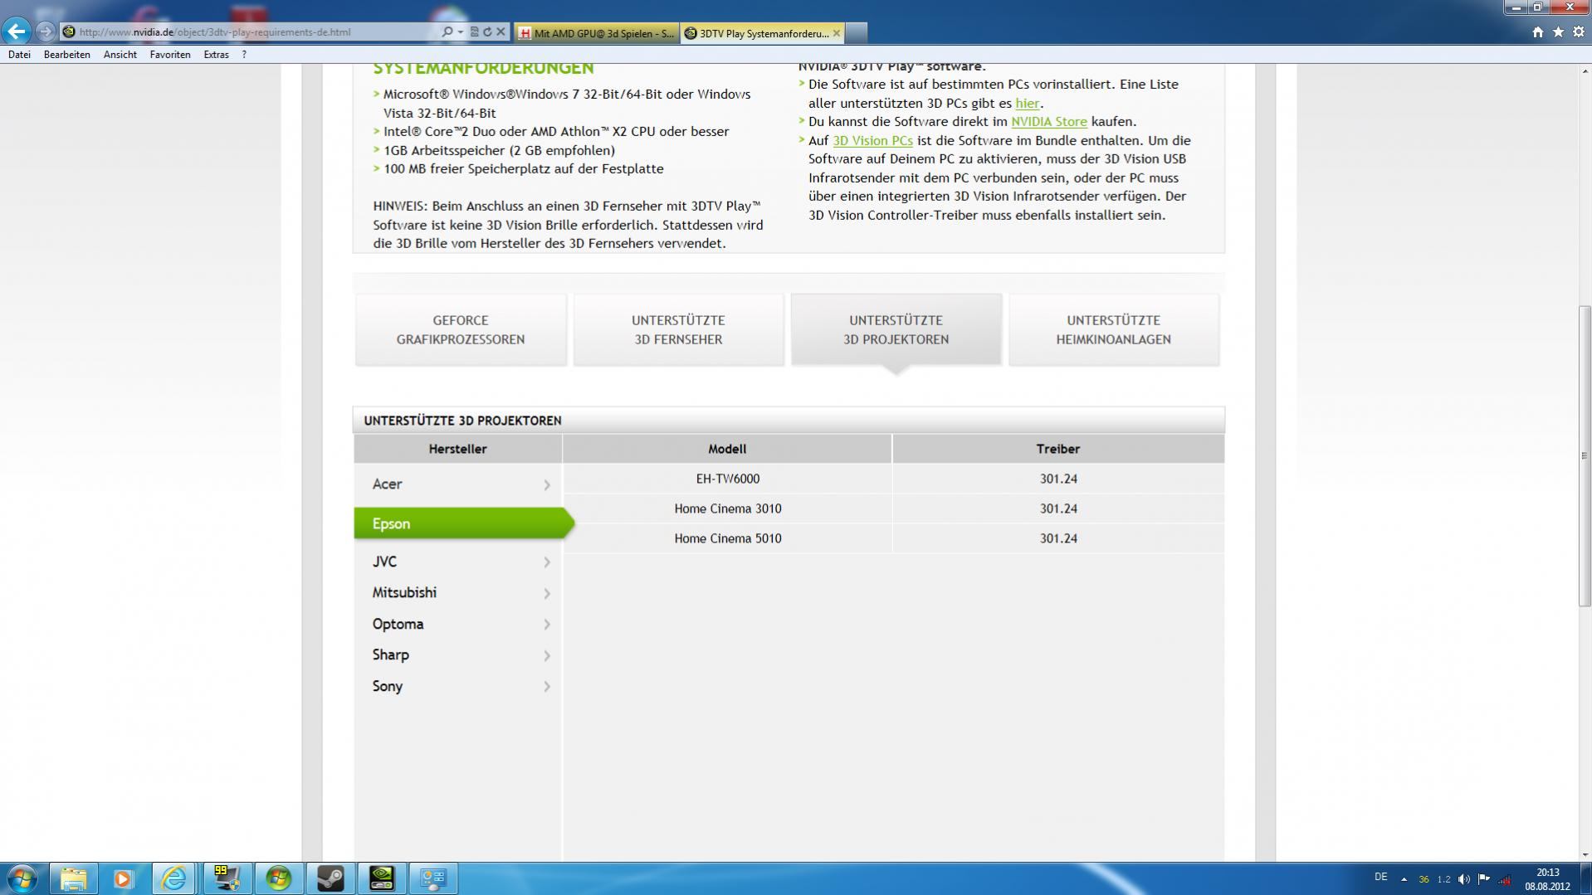Open the Favorites star icon

point(1558,32)
